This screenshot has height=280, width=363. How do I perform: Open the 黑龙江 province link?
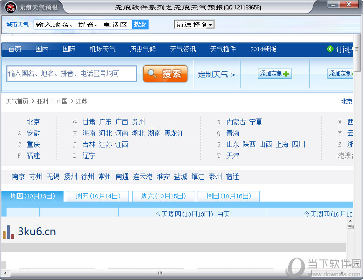(x=174, y=133)
